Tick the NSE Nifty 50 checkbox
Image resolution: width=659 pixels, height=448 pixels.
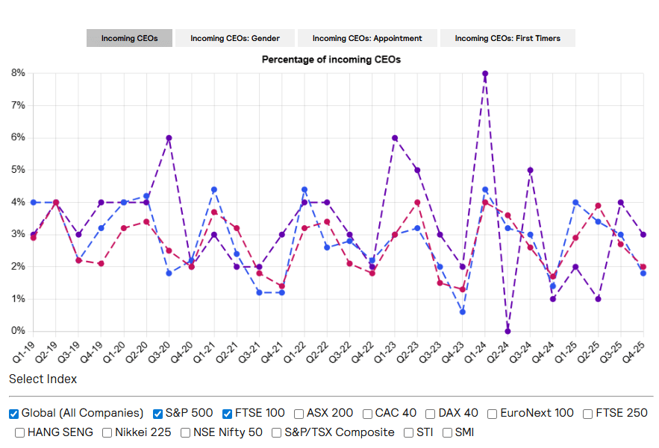[186, 432]
